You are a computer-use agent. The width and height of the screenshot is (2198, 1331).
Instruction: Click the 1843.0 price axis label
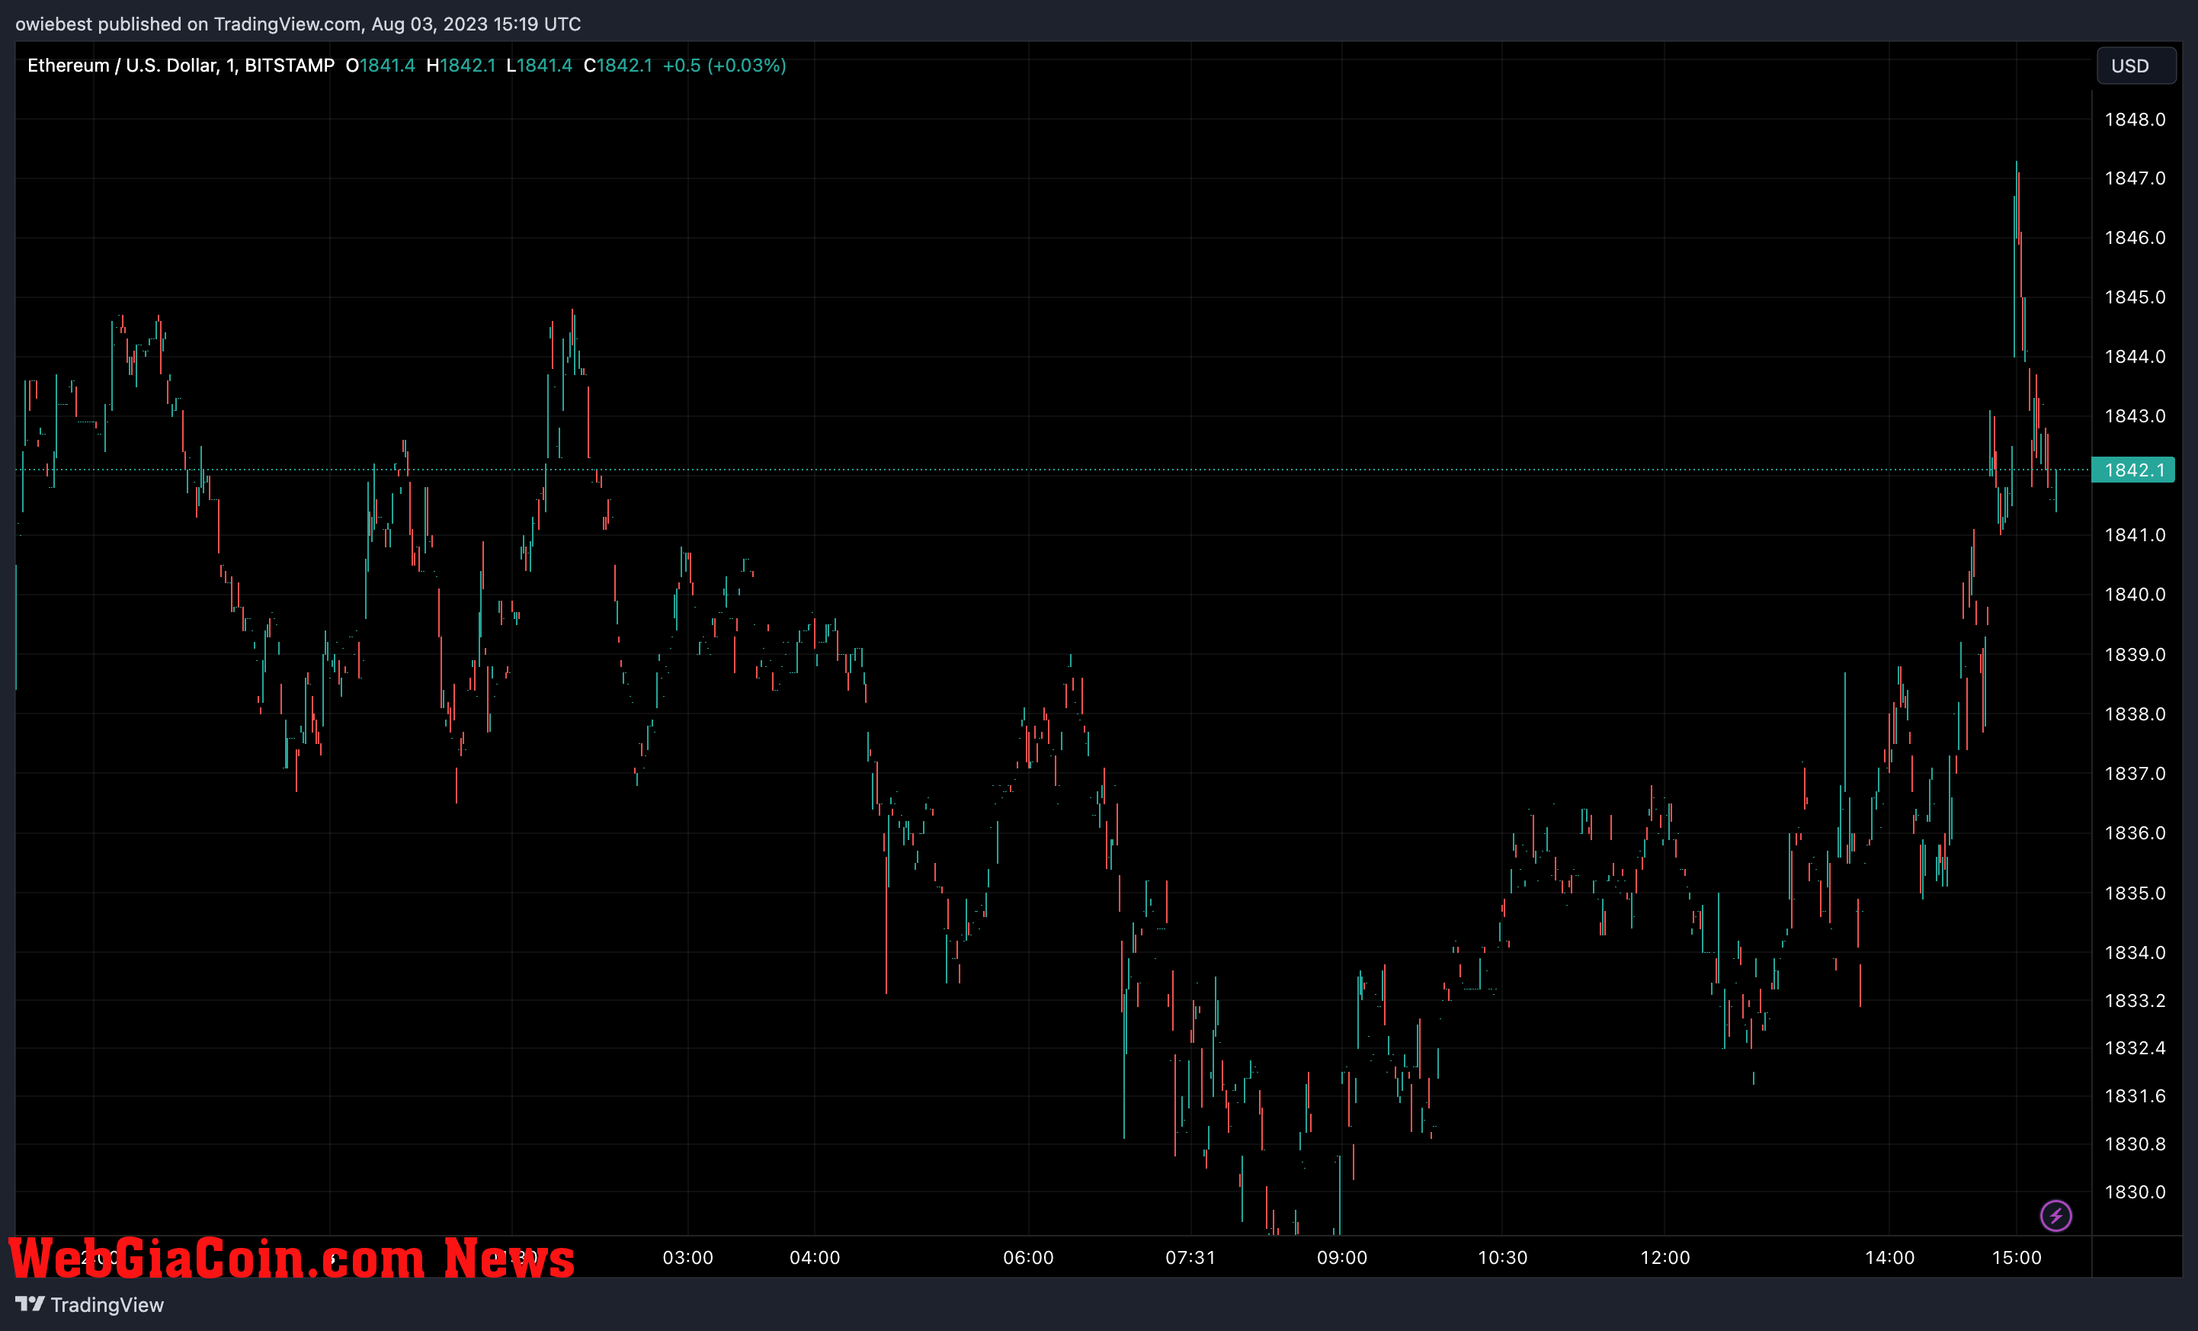pyautogui.click(x=2135, y=415)
